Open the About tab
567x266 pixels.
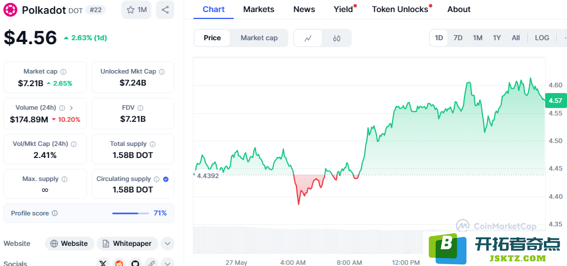click(459, 9)
